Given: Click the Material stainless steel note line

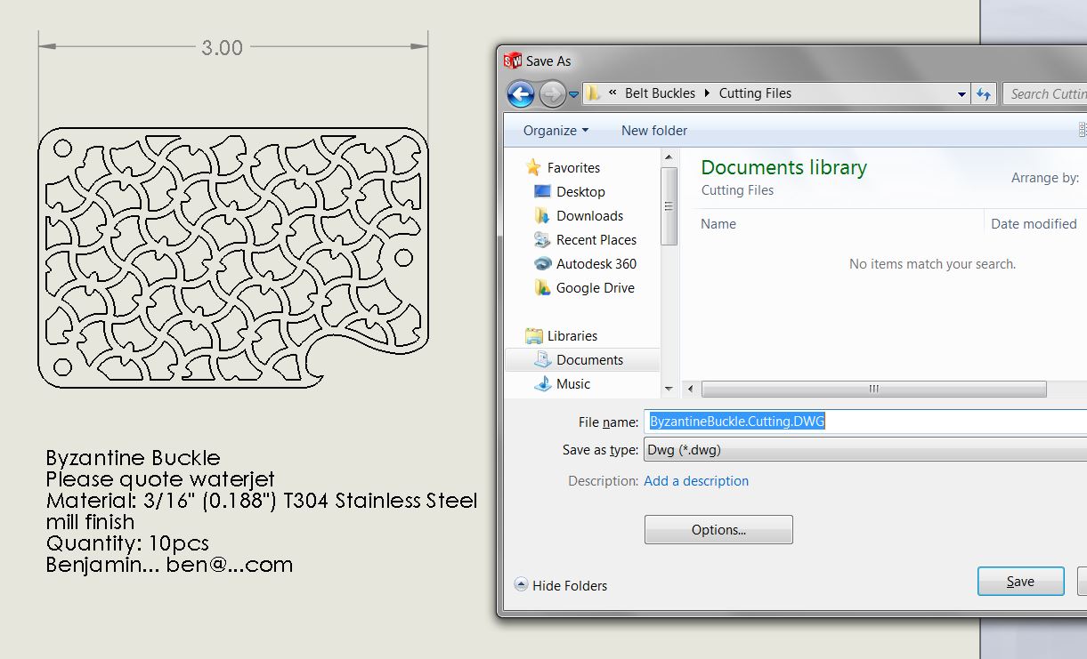Looking at the screenshot, I should coord(262,501).
